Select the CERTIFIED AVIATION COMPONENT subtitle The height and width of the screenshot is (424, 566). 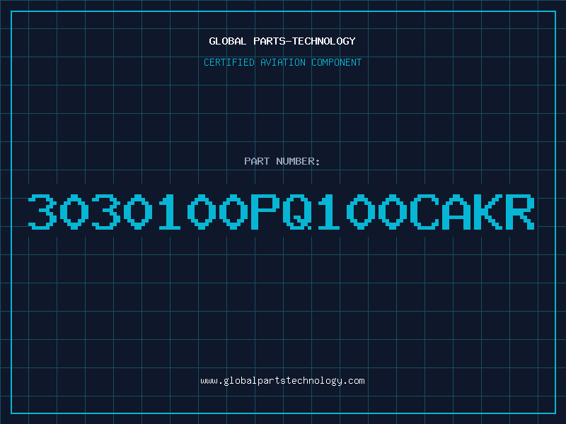(x=282, y=62)
